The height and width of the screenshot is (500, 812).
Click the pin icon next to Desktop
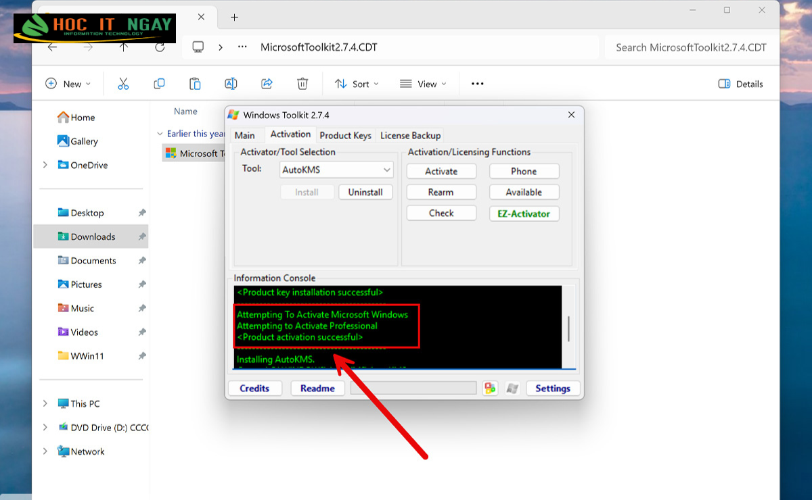pos(142,213)
